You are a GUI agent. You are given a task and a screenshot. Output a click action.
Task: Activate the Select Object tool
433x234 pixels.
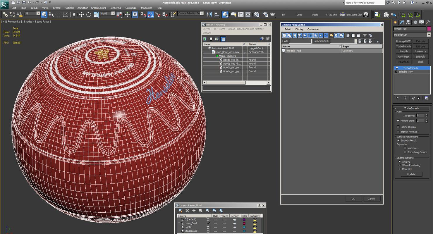point(44,14)
